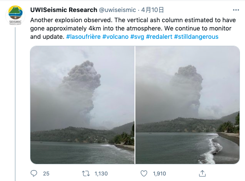Click the @uwiseismic handle
This screenshot has height=181, width=245.
[x=117, y=10]
